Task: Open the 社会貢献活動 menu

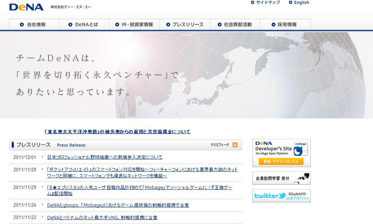Action: [235, 24]
